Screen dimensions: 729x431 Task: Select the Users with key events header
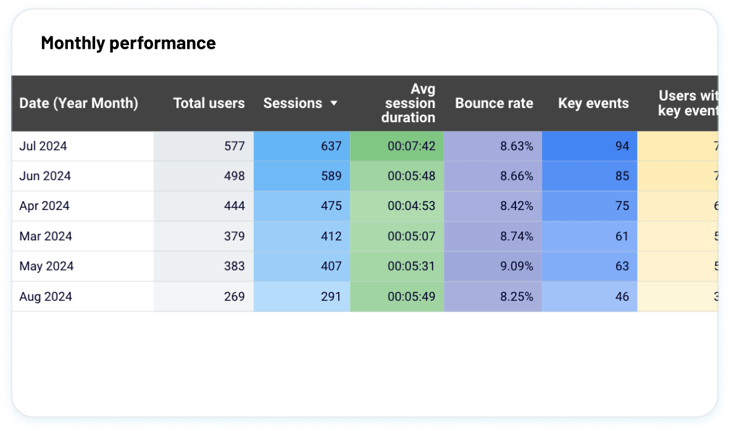687,103
